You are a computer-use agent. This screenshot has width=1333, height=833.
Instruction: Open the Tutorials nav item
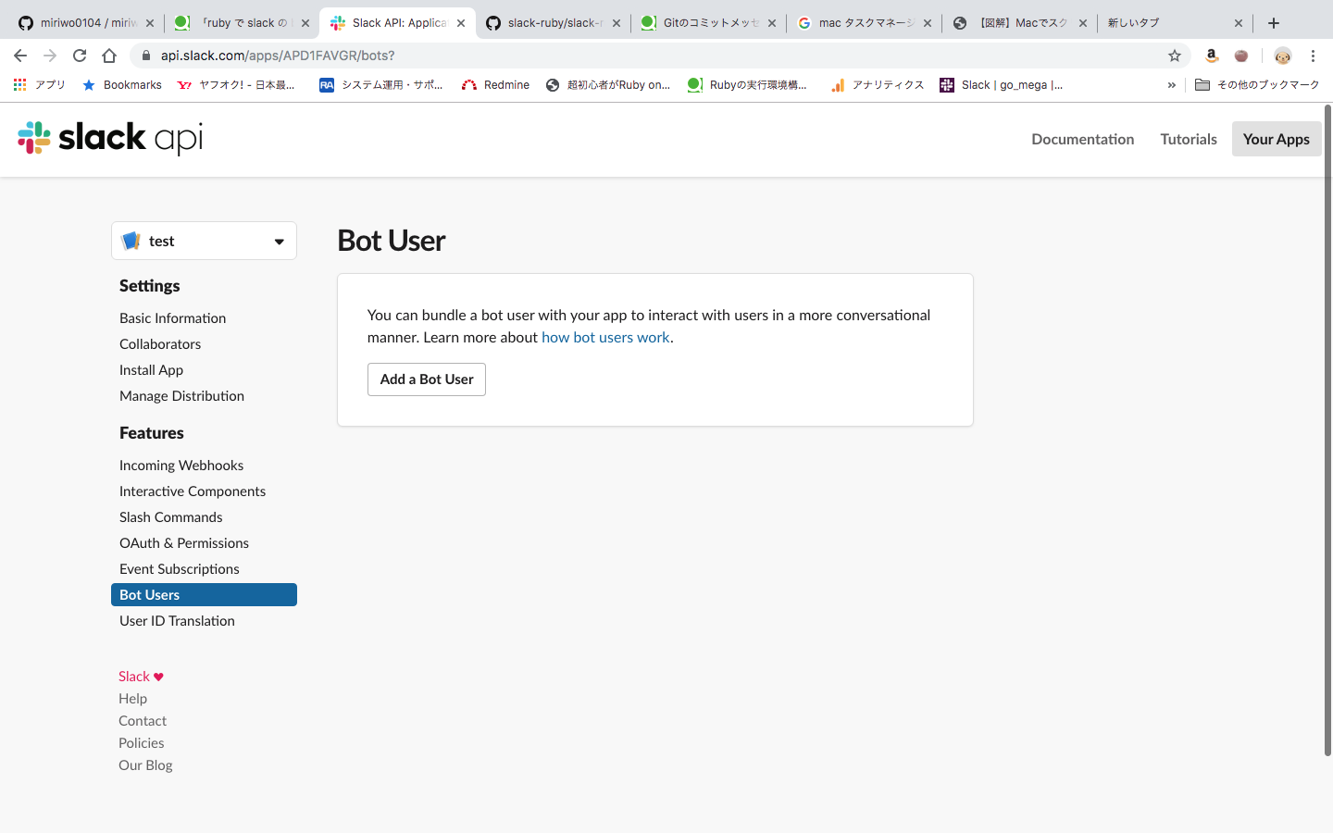coord(1189,139)
